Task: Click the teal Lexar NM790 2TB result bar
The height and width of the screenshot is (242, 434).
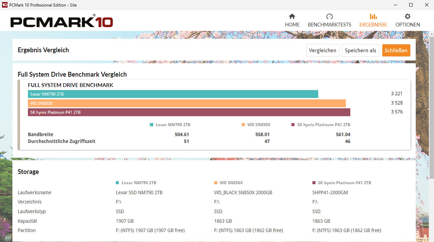Action: [x=173, y=94]
